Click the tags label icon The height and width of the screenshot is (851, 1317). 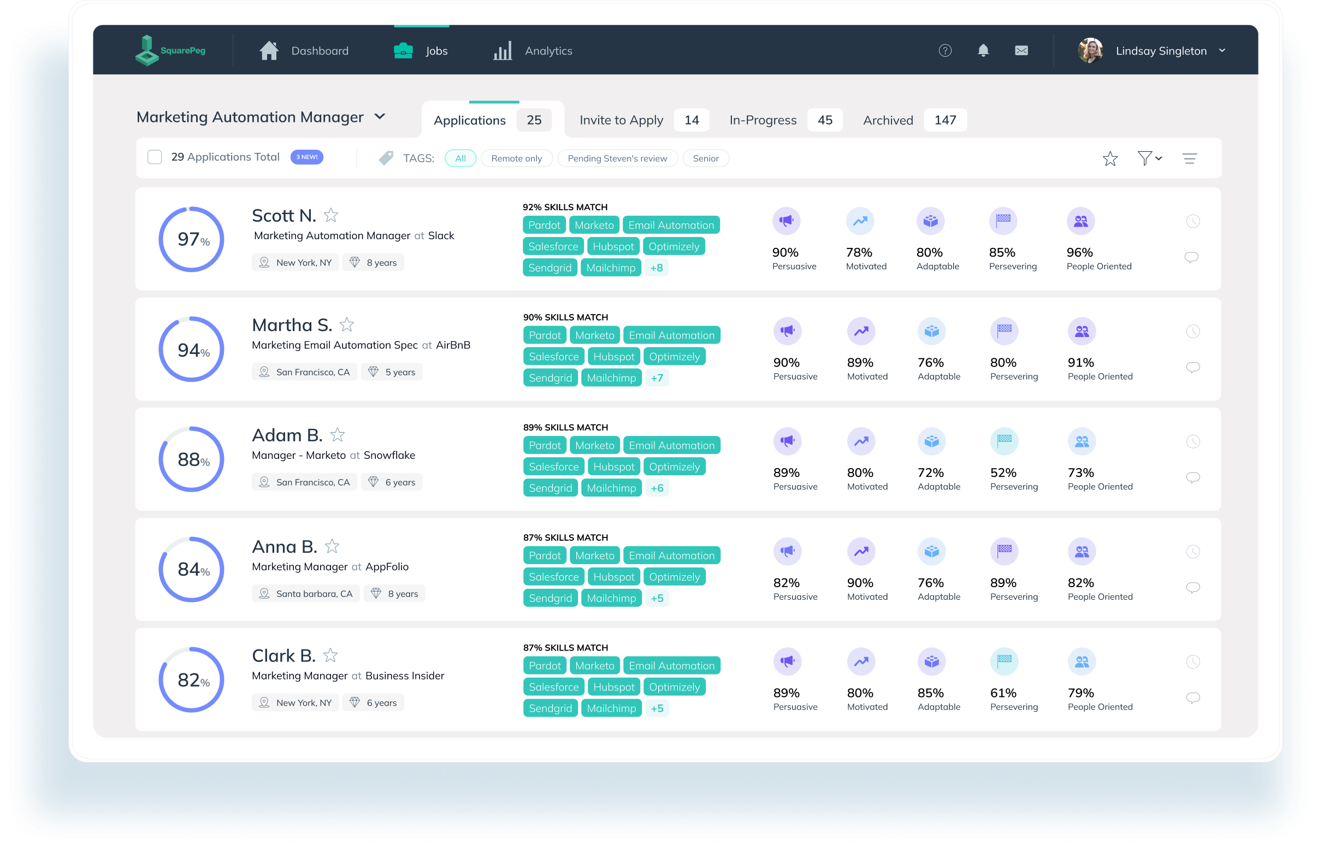click(386, 158)
